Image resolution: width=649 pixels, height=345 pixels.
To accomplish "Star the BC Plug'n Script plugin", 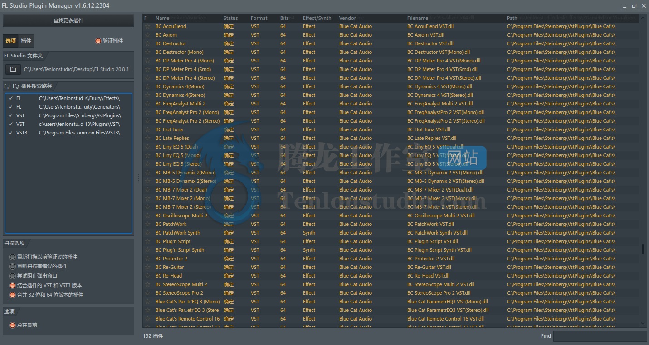I will 147,241.
